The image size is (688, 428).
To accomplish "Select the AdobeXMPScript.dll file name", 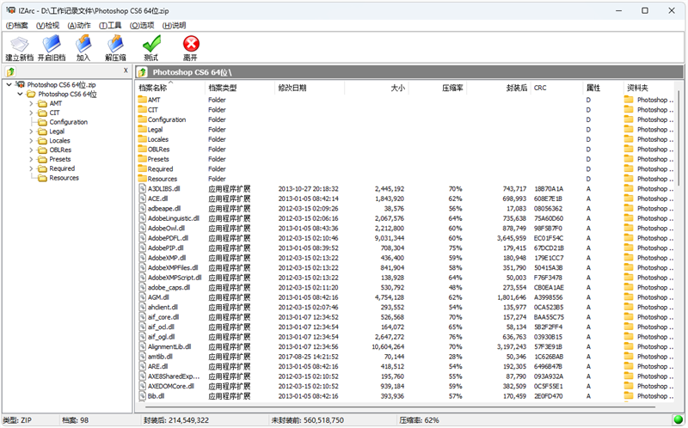I will 175,278.
